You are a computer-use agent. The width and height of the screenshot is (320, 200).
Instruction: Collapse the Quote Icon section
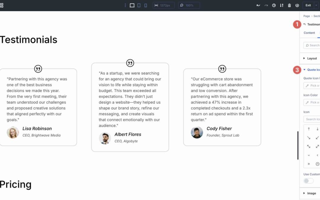pyautogui.click(x=311, y=70)
